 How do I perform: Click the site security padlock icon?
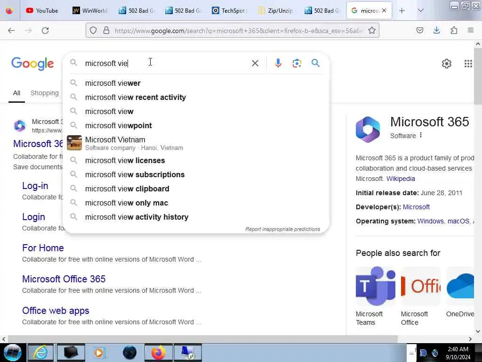[106, 30]
